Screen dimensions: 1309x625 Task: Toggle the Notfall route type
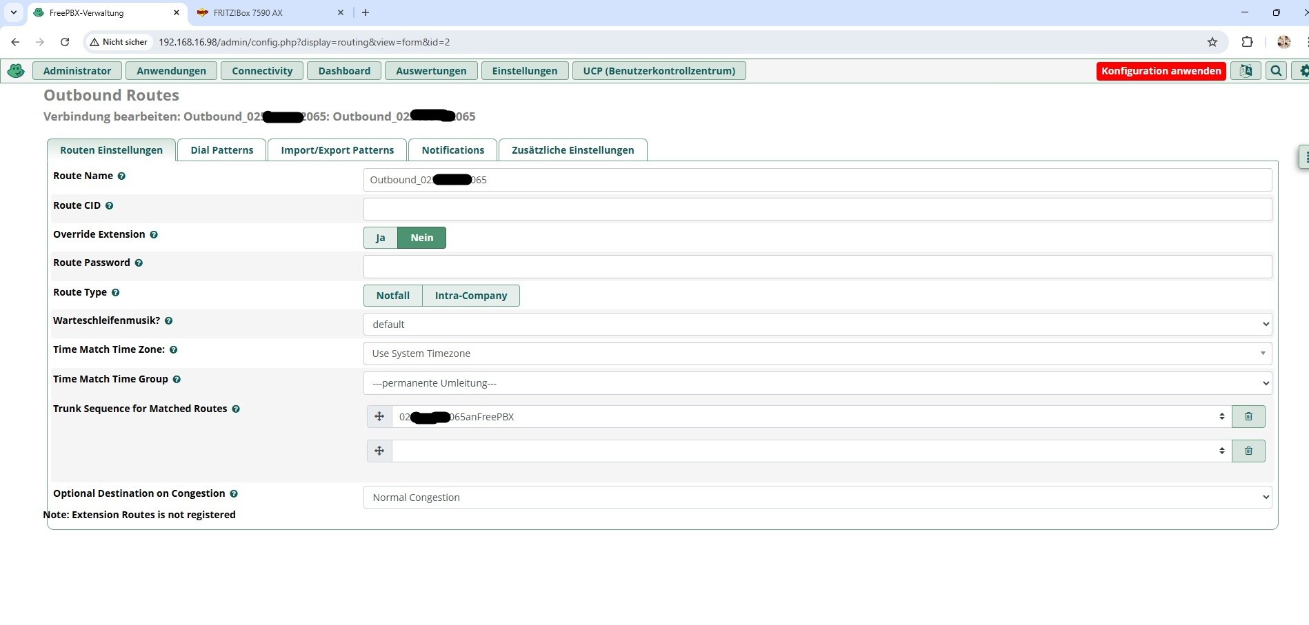click(392, 296)
